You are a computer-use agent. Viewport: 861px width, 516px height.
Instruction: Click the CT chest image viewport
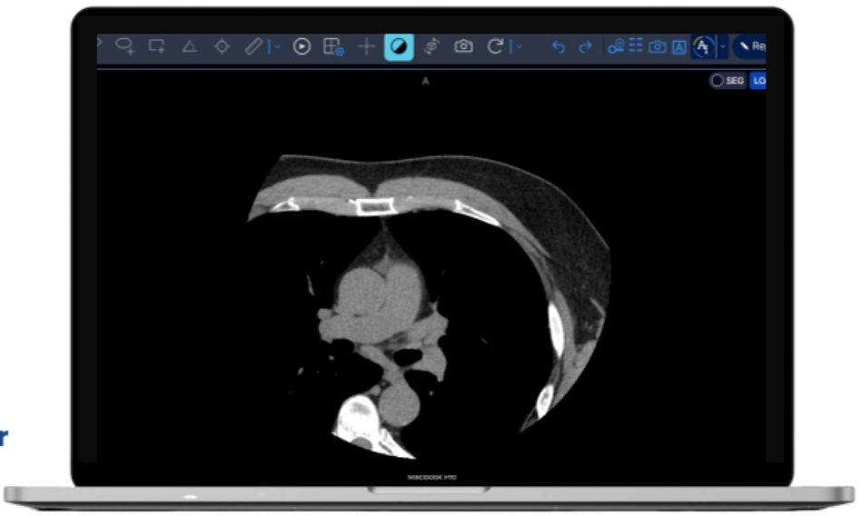[431, 266]
